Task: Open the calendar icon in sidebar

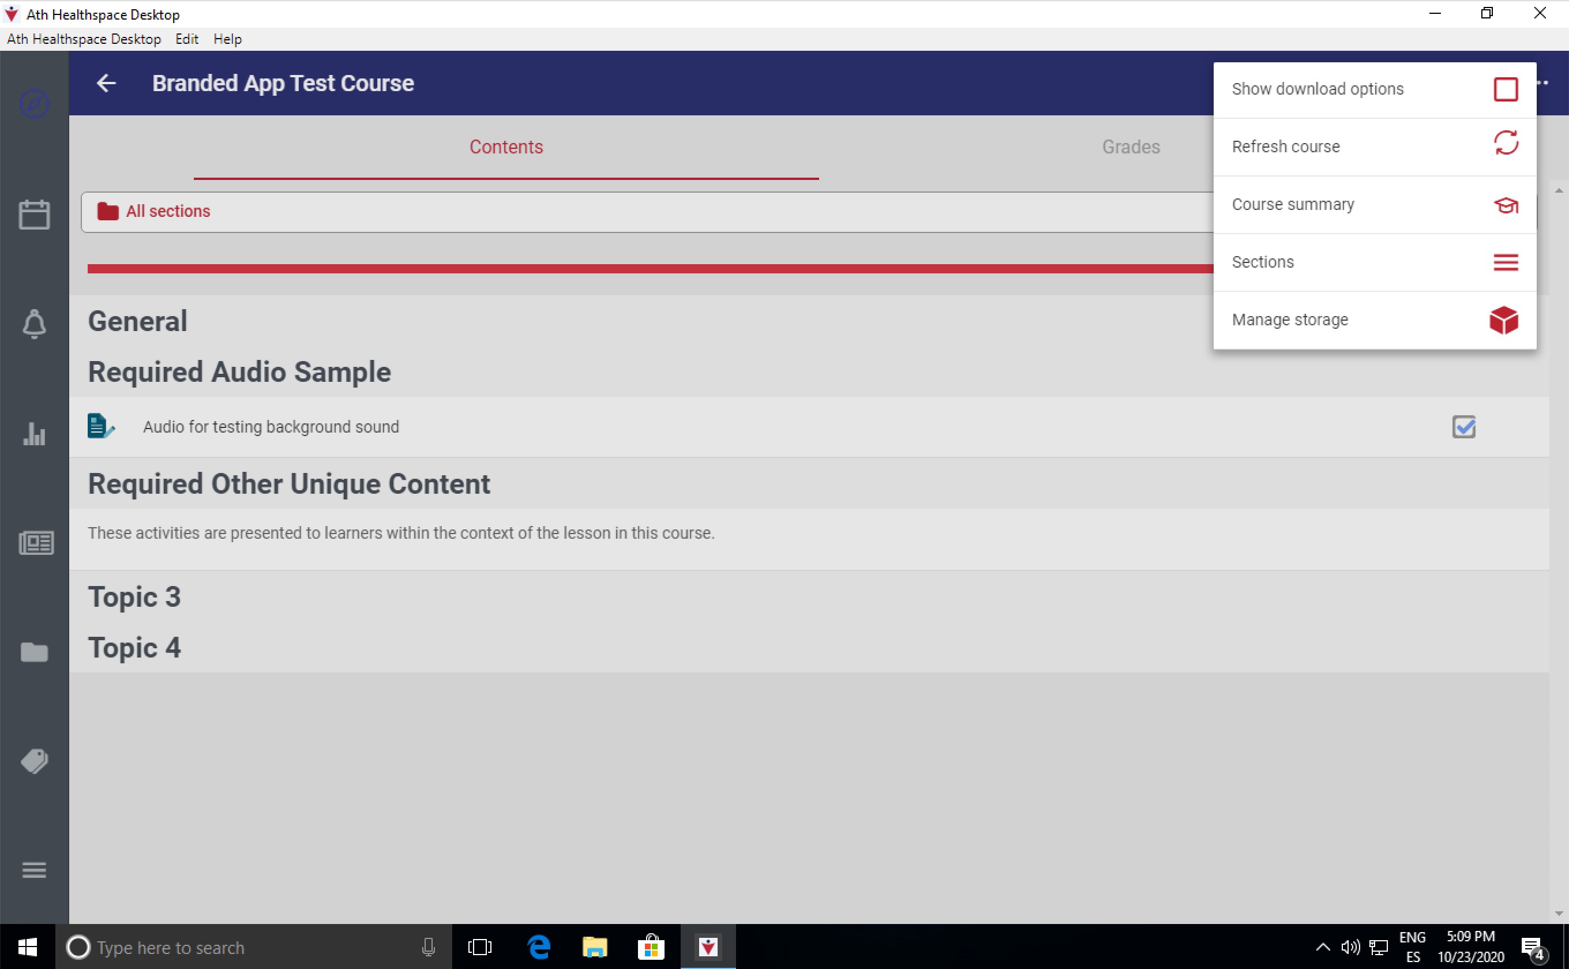Action: 34,215
